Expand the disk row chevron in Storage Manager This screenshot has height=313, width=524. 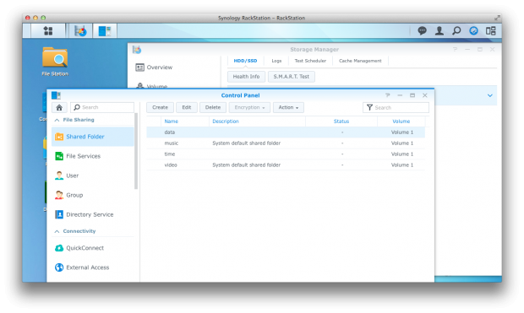(x=490, y=95)
